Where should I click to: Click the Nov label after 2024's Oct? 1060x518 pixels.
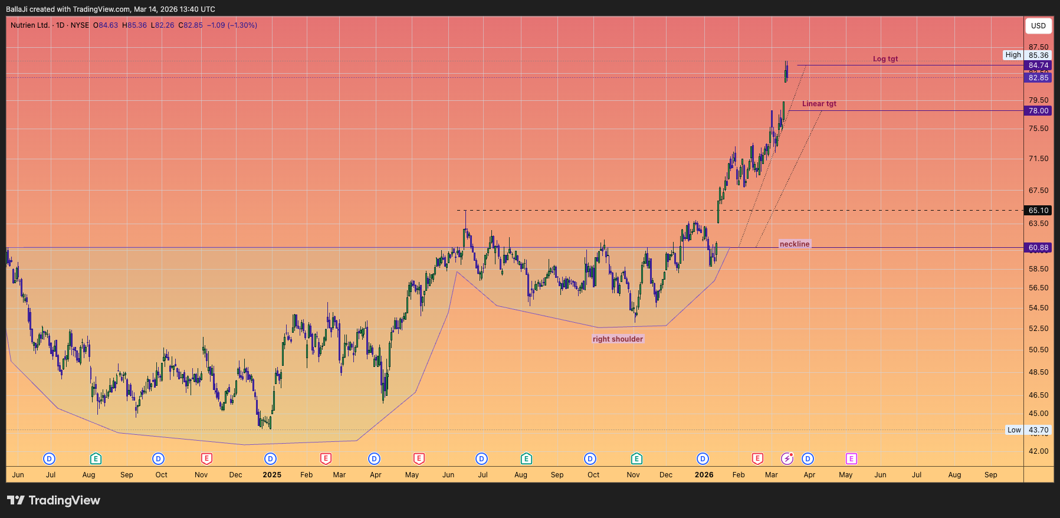[201, 475]
